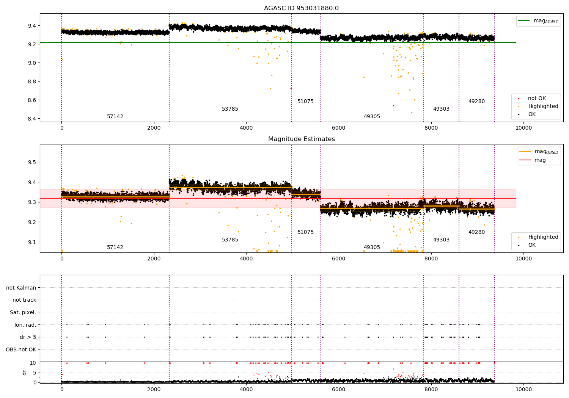Click y-axis tick '9.1' on middle plot
569x398 pixels.
32,242
